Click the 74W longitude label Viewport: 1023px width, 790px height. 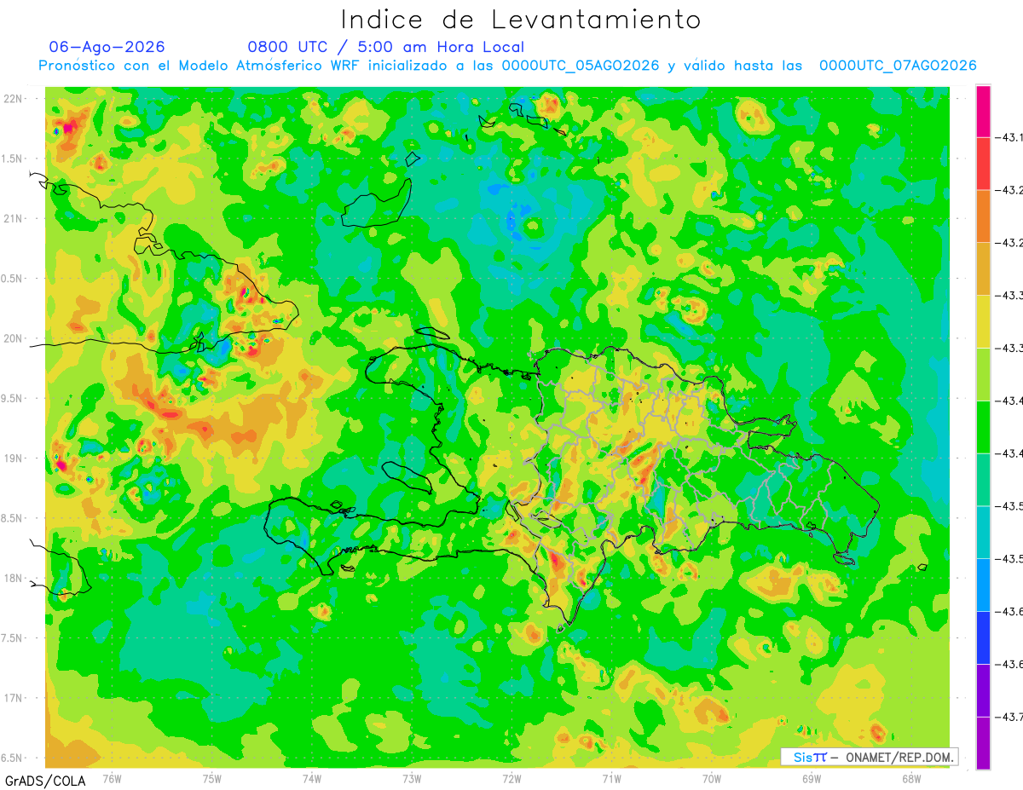[x=312, y=778]
